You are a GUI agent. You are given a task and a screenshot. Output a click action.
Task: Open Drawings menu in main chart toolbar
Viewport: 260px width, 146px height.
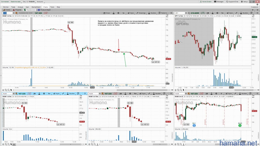141,13
